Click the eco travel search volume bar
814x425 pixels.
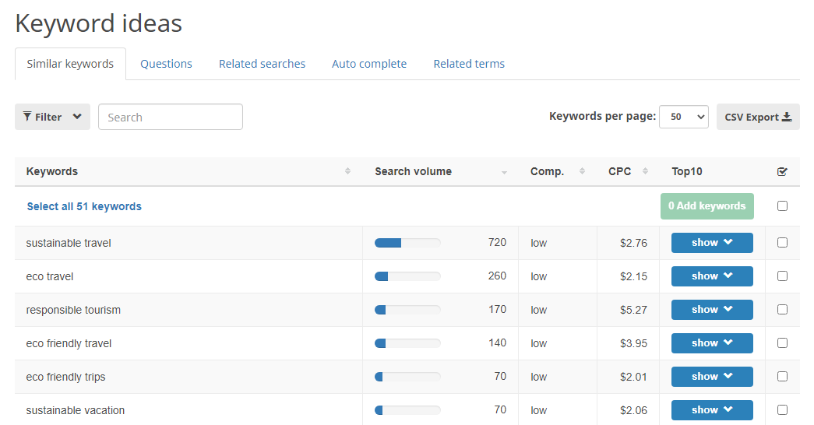pyautogui.click(x=407, y=276)
